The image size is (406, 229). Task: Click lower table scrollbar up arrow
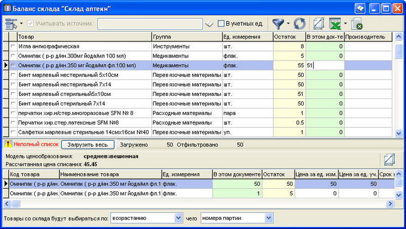398,174
